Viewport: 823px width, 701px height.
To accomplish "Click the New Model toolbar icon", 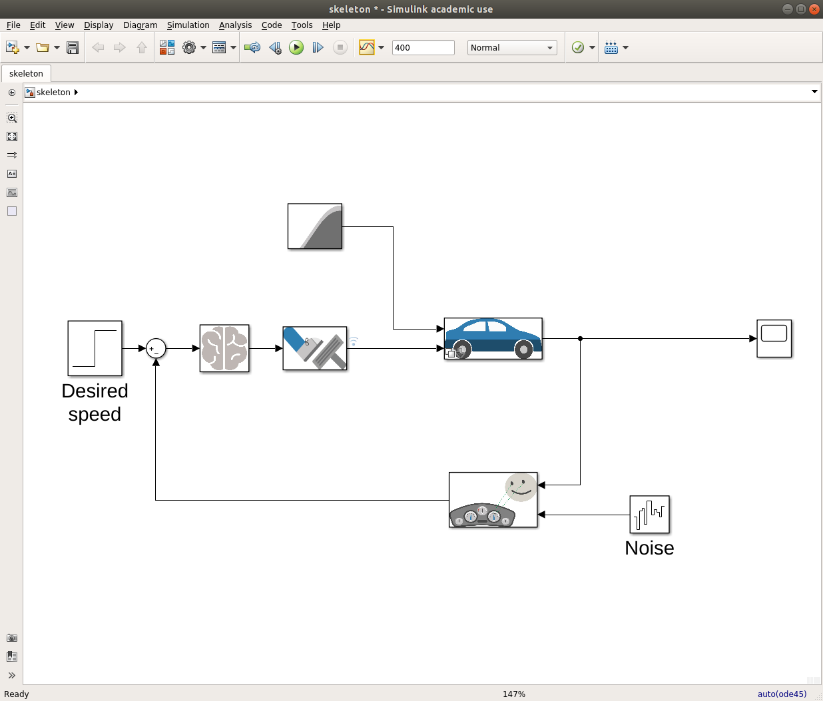I will pos(12,47).
